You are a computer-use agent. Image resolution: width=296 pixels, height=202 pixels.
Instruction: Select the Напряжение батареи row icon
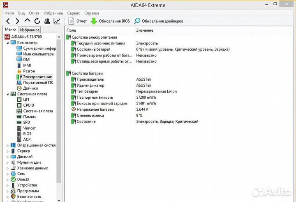[74, 109]
